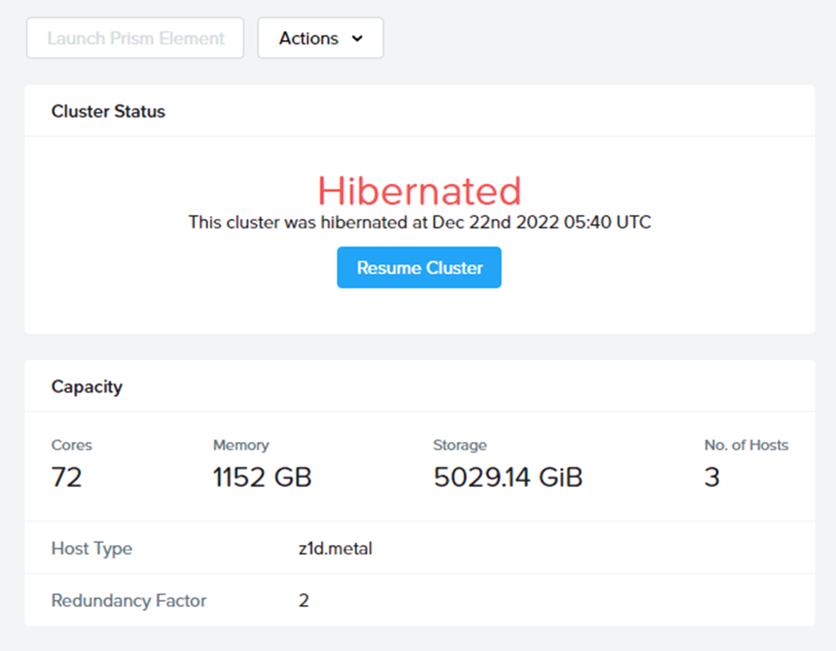Image resolution: width=836 pixels, height=651 pixels.
Task: Click the Memory label
Action: click(241, 445)
